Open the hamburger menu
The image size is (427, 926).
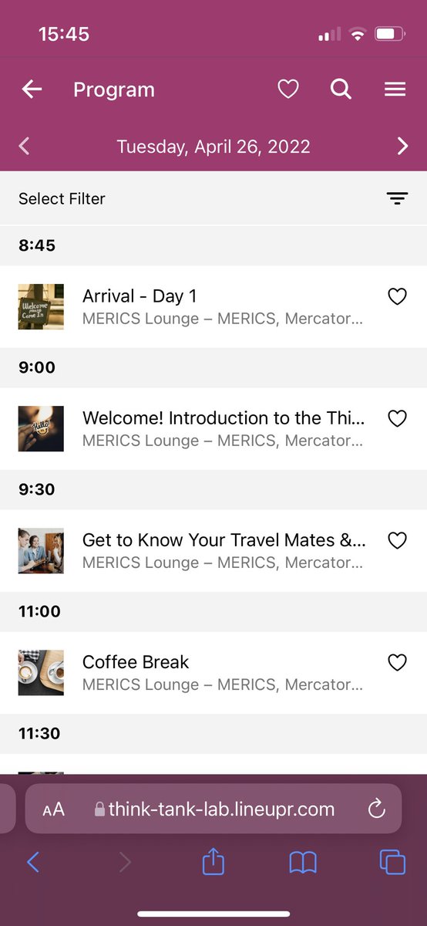[x=395, y=90]
